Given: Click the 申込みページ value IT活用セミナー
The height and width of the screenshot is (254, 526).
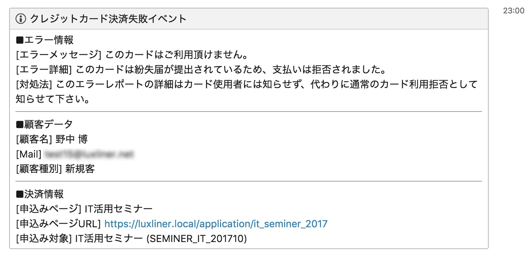Looking at the screenshot, I should tap(119, 209).
